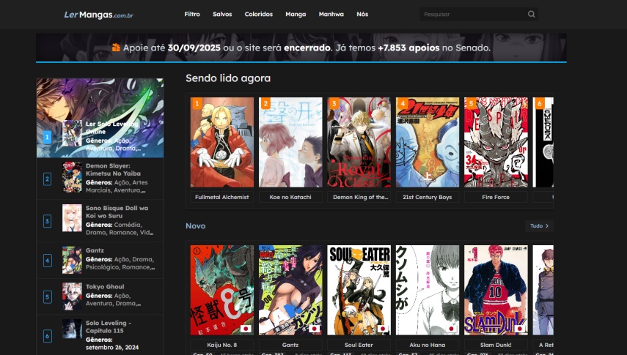Open the Nós menu item
627x355 pixels.
click(x=362, y=14)
